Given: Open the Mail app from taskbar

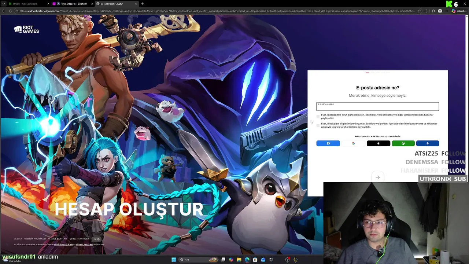Looking at the screenshot, I should [x=263, y=260].
